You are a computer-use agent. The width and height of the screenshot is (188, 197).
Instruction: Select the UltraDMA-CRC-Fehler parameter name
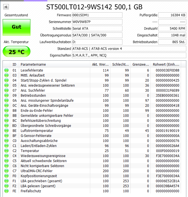coord(37,171)
